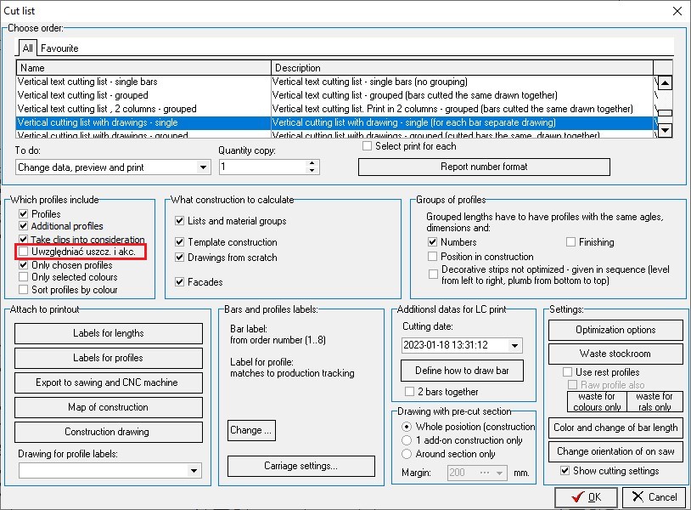The image size is (691, 510).
Task: Open Export to sawing and CNC machine
Action: [x=109, y=382]
